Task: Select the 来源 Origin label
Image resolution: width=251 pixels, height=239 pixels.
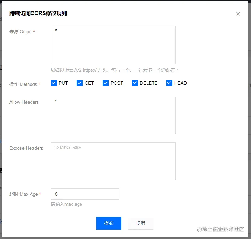Action: [22, 32]
